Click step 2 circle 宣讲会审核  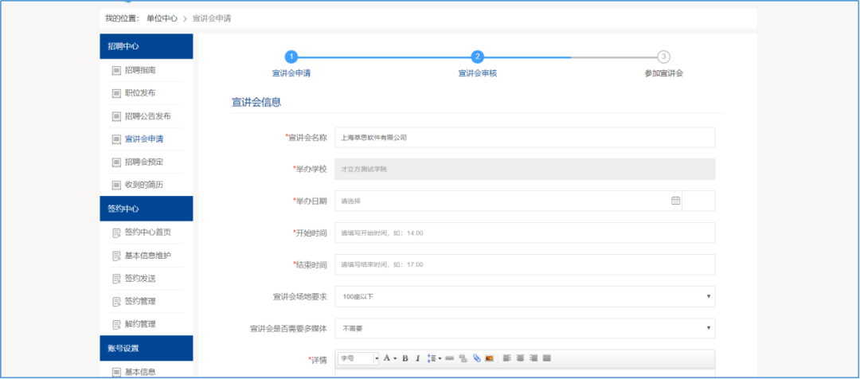point(478,57)
